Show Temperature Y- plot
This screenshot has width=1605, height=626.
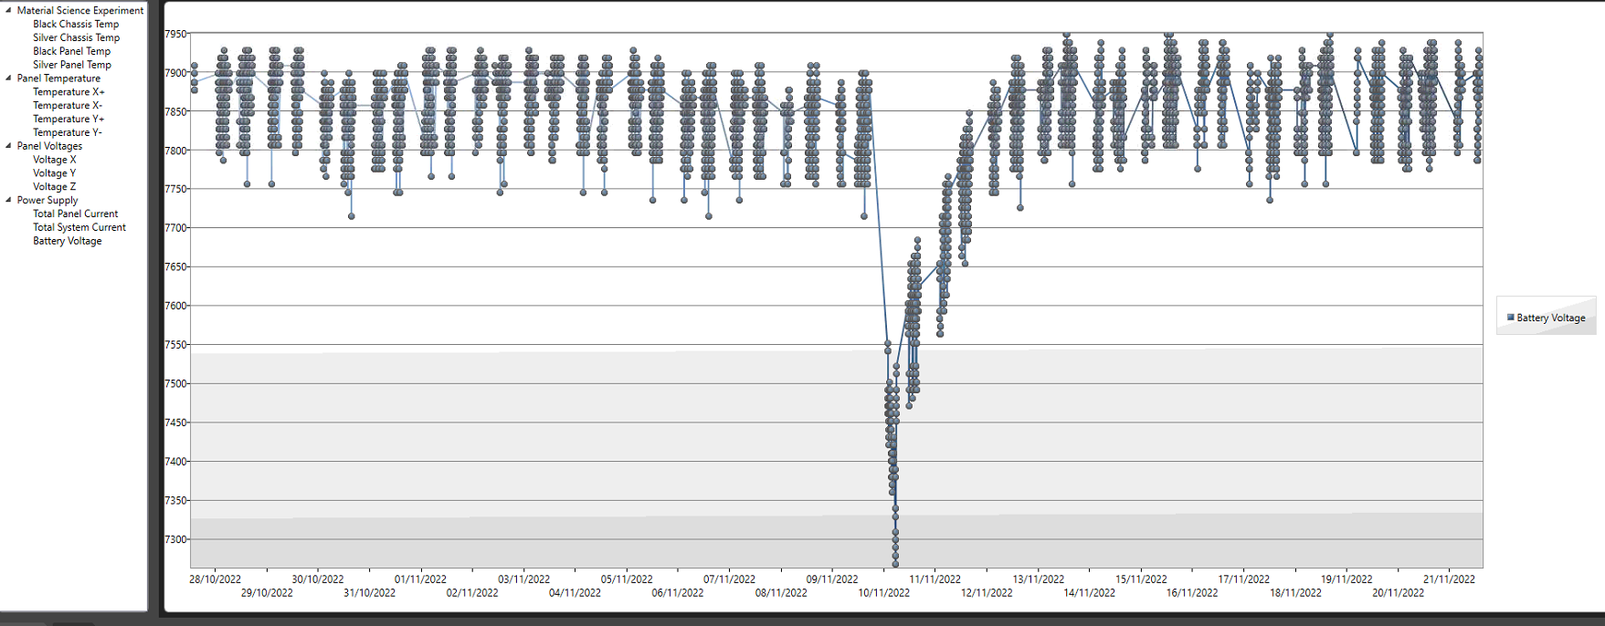[x=68, y=133]
